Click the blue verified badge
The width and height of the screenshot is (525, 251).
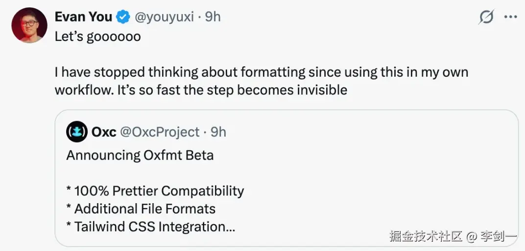click(x=122, y=17)
